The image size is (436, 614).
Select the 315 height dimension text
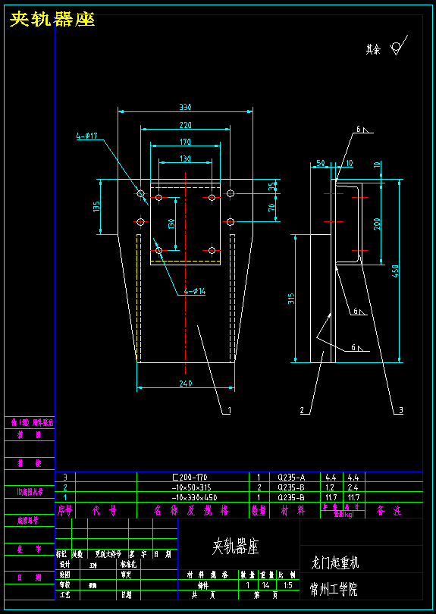point(291,299)
